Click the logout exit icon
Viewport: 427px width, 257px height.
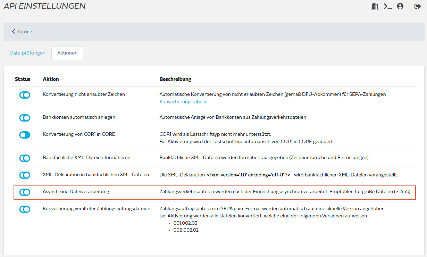pyautogui.click(x=418, y=6)
